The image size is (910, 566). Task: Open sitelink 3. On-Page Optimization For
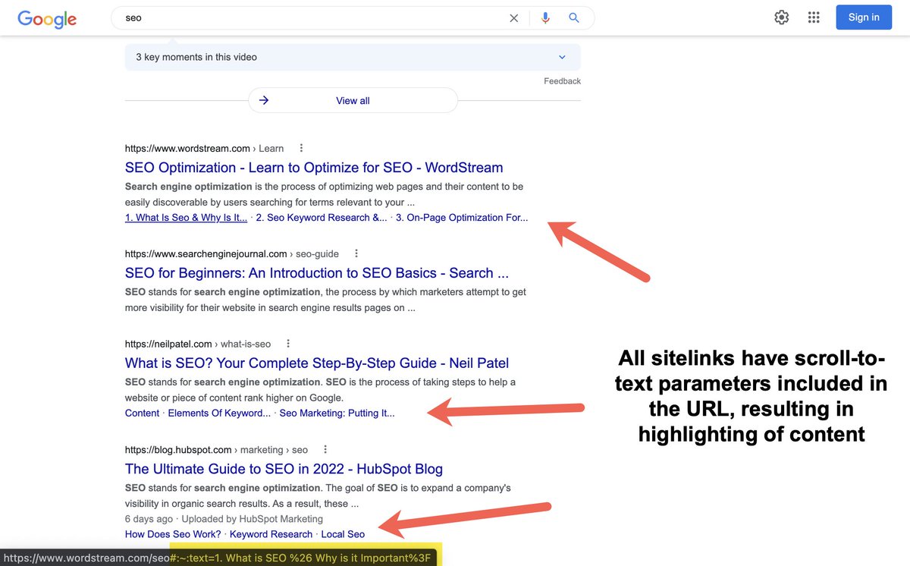(x=462, y=218)
